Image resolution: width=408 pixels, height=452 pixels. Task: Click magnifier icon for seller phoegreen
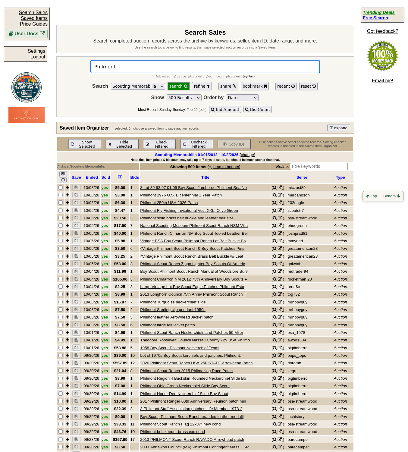[x=275, y=226]
